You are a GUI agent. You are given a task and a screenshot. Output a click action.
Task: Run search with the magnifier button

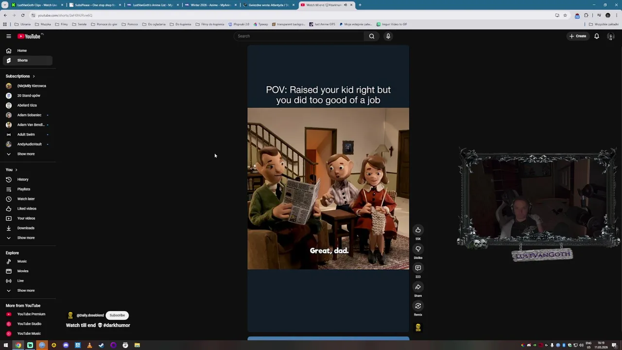[372, 36]
